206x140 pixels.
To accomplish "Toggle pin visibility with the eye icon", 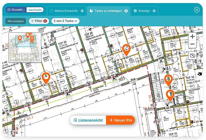I will click(192, 56).
